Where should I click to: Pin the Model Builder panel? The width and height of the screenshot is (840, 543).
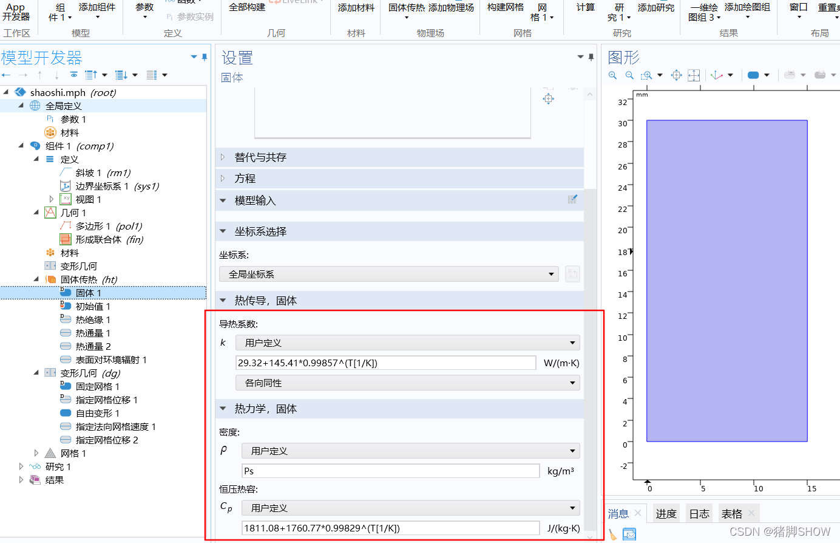pyautogui.click(x=205, y=57)
